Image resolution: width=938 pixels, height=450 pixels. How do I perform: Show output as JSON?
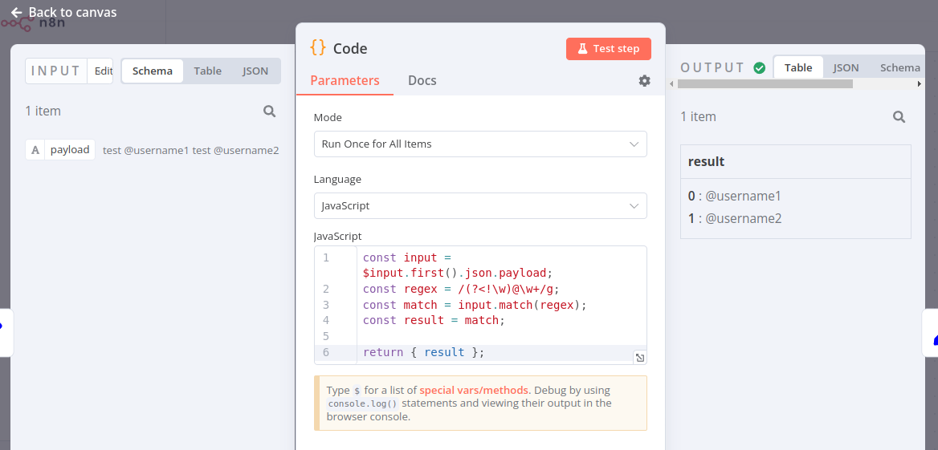pyautogui.click(x=846, y=68)
